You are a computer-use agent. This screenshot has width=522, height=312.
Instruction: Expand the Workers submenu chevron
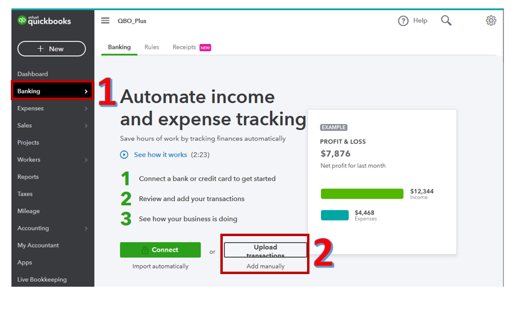(x=86, y=160)
